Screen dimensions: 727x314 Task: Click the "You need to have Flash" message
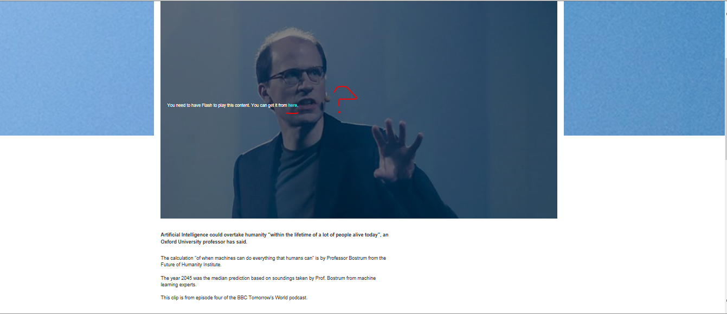(x=233, y=105)
